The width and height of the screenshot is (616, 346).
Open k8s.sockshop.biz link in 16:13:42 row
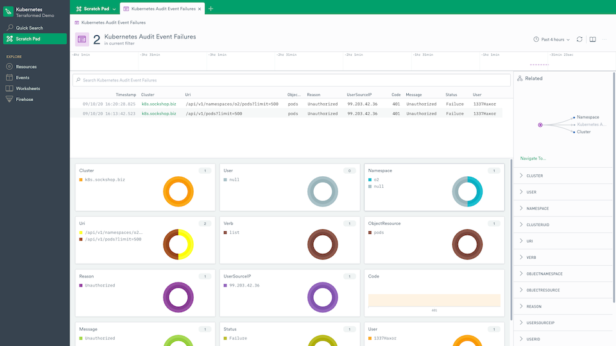(x=158, y=114)
